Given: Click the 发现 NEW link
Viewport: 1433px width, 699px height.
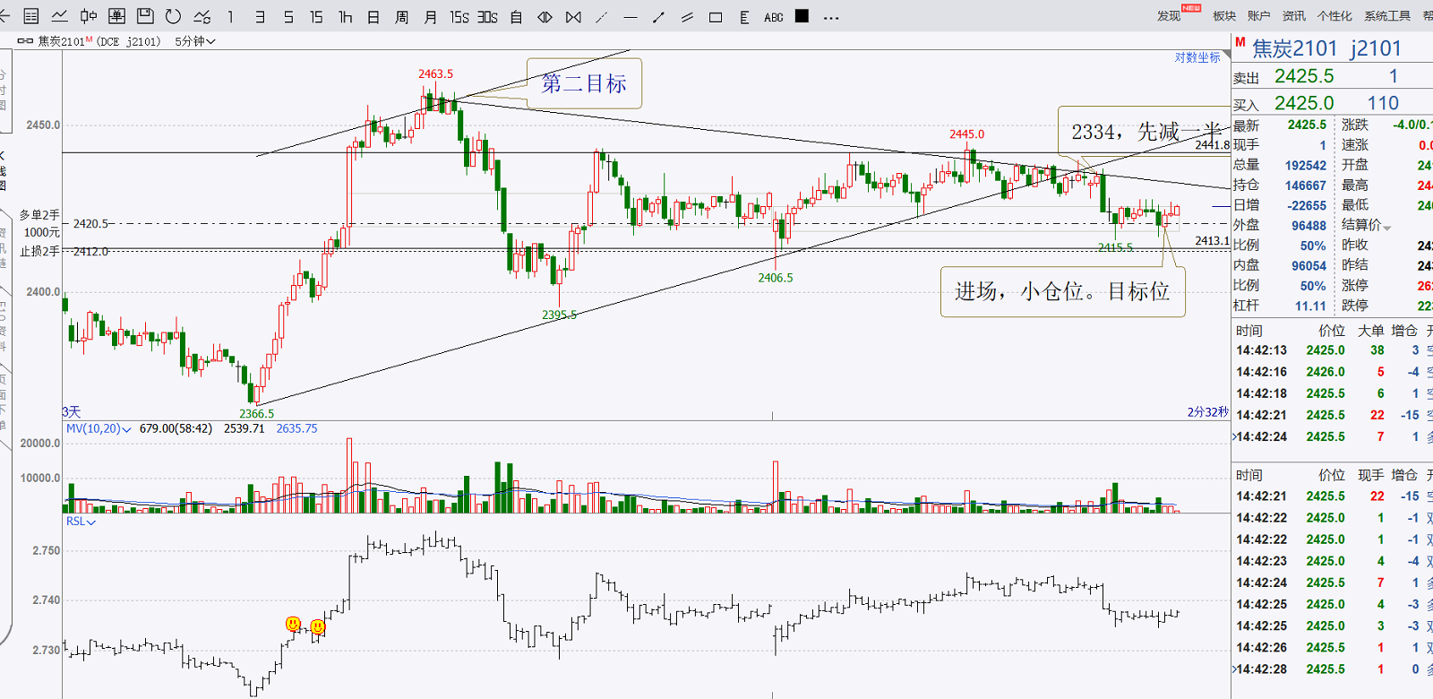Looking at the screenshot, I should coord(1170,16).
